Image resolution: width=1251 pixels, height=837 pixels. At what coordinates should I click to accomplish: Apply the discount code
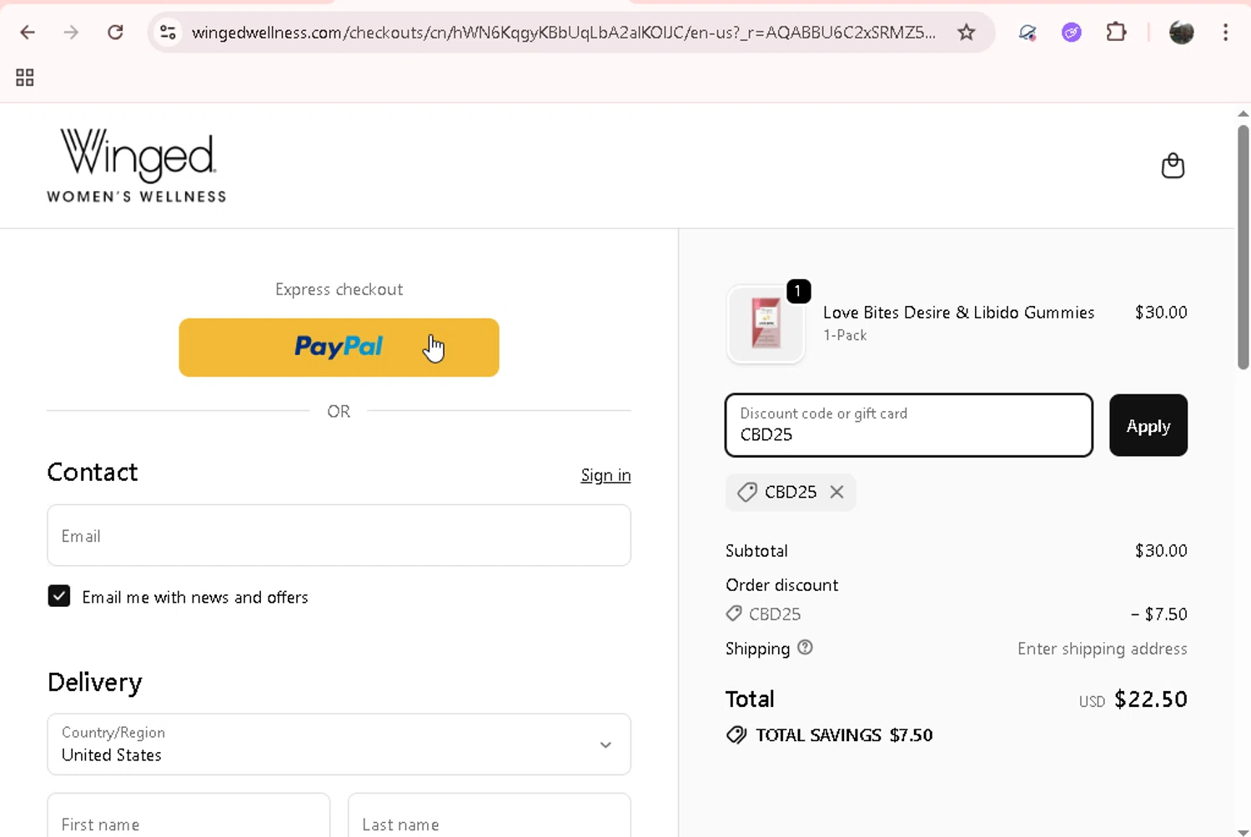pos(1148,425)
